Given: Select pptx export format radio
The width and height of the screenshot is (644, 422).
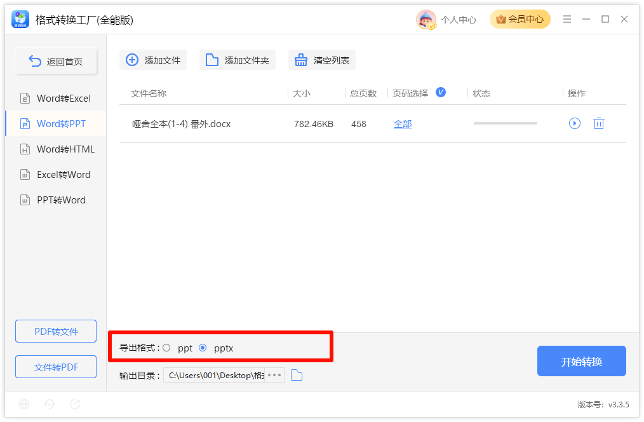Looking at the screenshot, I should 203,348.
